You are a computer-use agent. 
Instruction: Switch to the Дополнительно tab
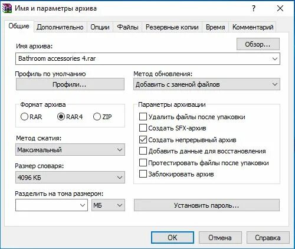coord(60,27)
